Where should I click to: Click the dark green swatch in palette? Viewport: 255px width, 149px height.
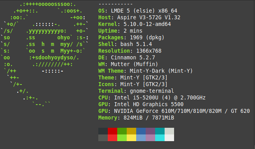pos(122,131)
